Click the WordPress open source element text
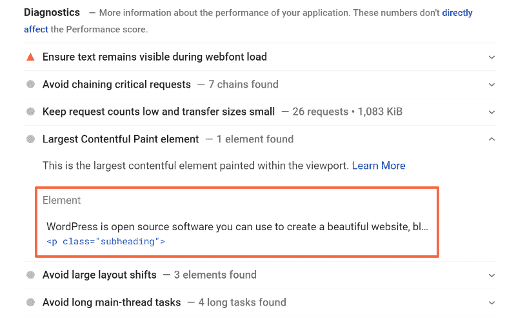This screenshot has height=323, width=516. click(x=237, y=227)
